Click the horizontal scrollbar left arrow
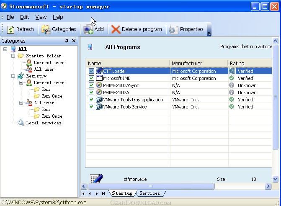 tap(84, 186)
